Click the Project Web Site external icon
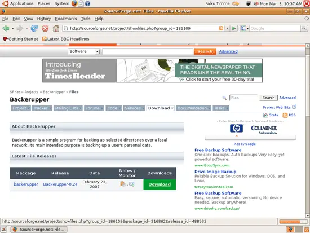The image size is (310, 233). pyautogui.click(x=294, y=107)
